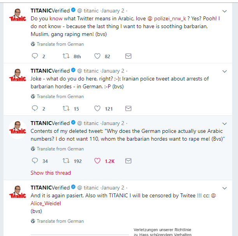The image size is (238, 236).
Task: Like the tweet with 121 likes
Action: tap(97, 109)
